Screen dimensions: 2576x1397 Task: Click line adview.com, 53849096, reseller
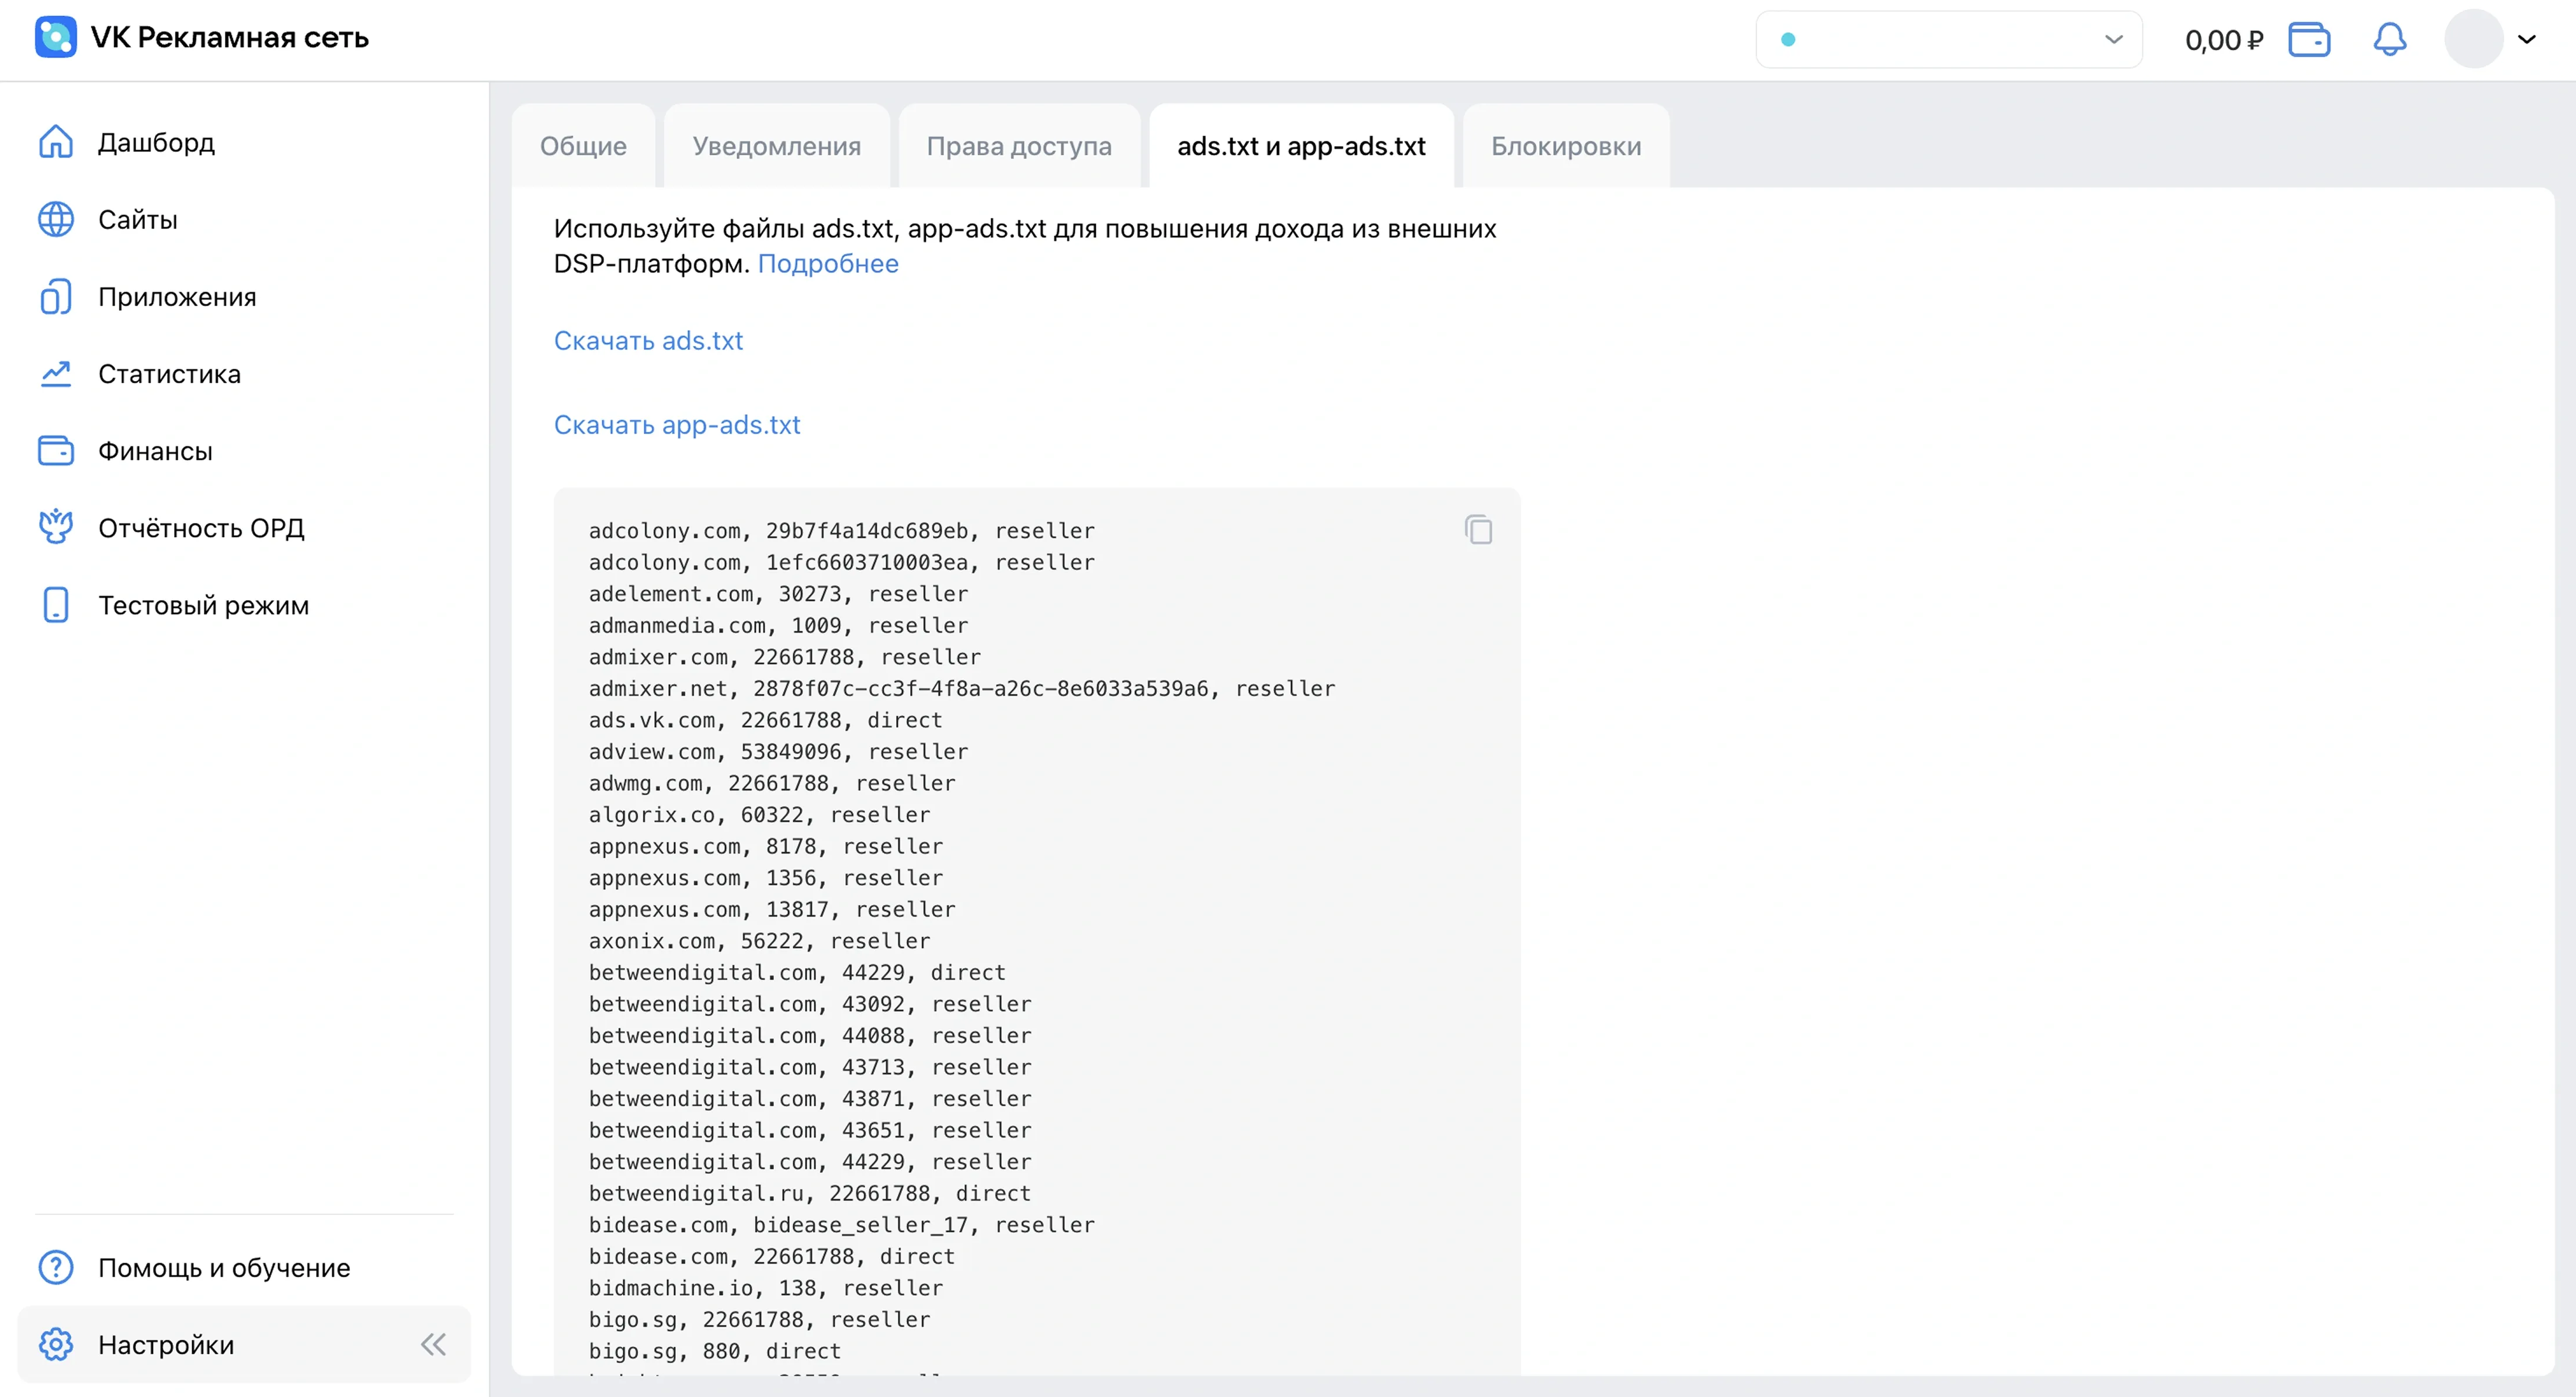pos(778,752)
